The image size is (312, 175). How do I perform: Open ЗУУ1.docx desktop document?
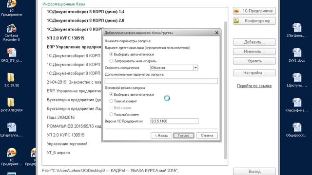click(296, 55)
